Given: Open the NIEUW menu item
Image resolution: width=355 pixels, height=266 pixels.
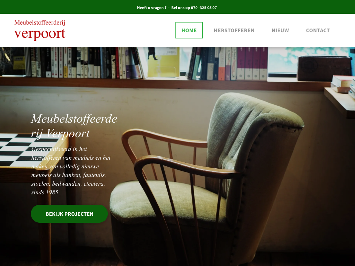Looking at the screenshot, I should click(280, 30).
